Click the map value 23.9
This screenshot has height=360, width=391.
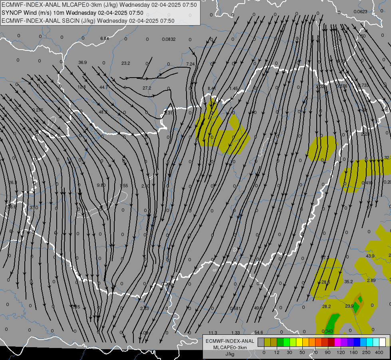pyautogui.click(x=349, y=306)
